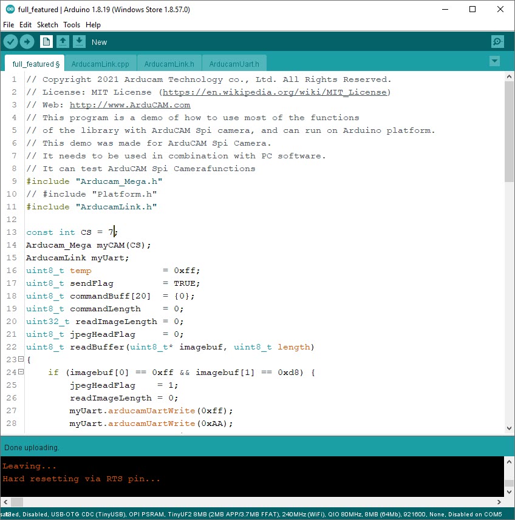The height and width of the screenshot is (520, 515).
Task: Open the http://www.ArduCAM.com link
Action: tap(130, 105)
